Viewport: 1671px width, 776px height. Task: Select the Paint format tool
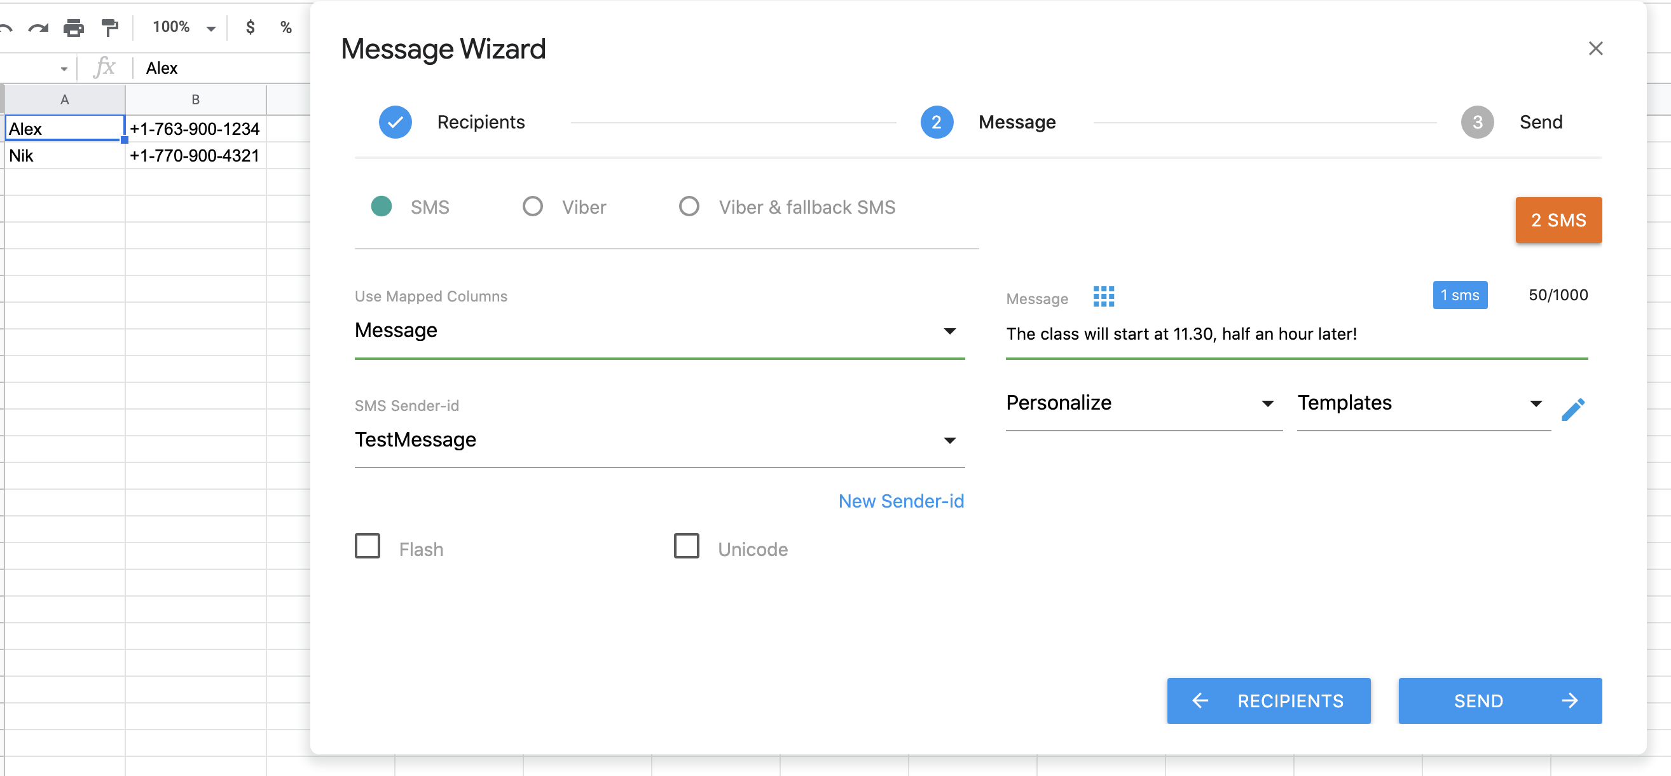(x=108, y=27)
